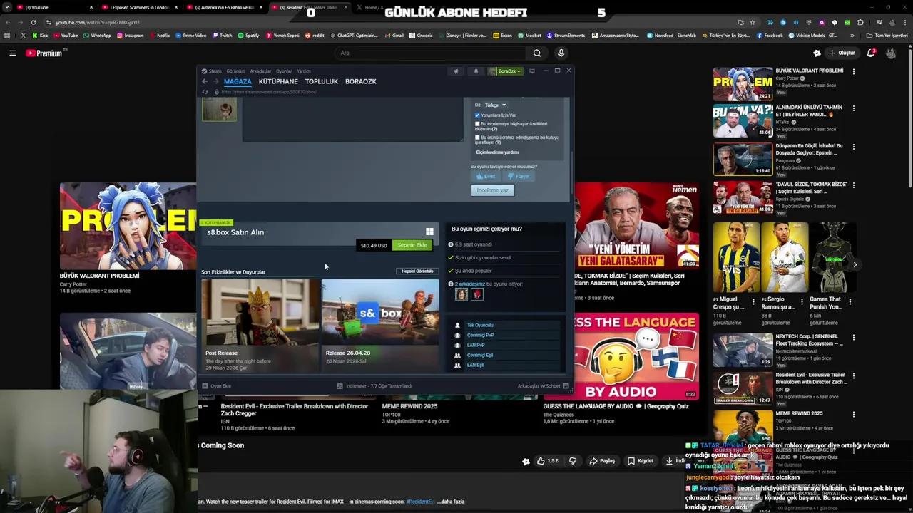Open Arkadaşlar menu in Steam
Image resolution: width=913 pixels, height=513 pixels.
click(260, 71)
